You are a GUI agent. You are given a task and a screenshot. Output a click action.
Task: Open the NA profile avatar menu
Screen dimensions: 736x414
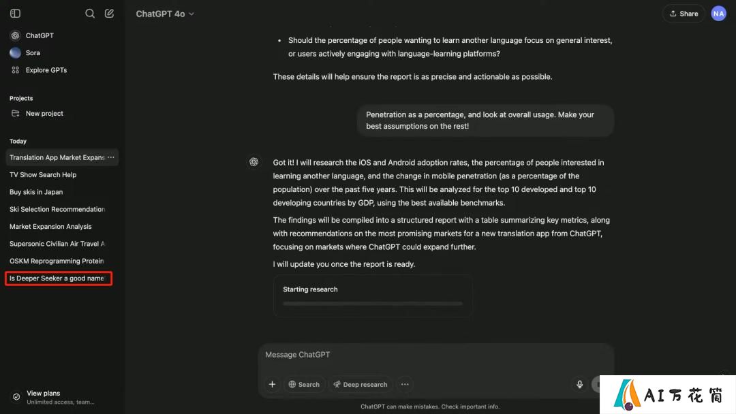(718, 14)
